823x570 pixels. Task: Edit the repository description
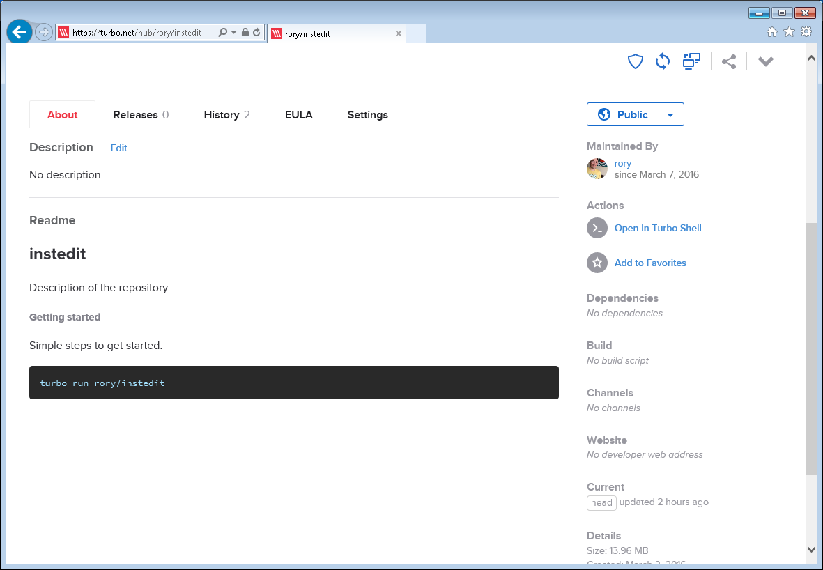point(118,148)
